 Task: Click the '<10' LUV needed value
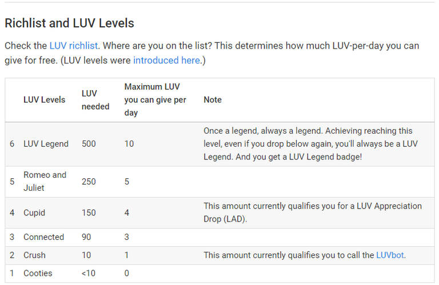[x=89, y=274]
